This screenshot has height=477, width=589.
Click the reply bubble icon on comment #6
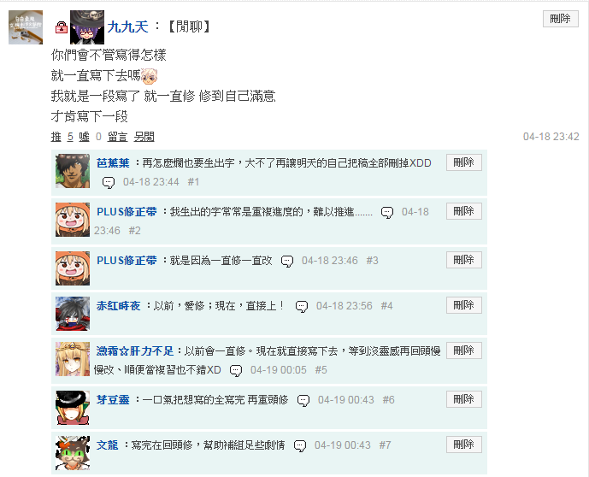click(303, 400)
